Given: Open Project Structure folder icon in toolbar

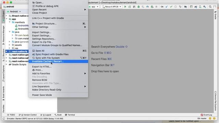Looking at the screenshot, I should [185, 7].
